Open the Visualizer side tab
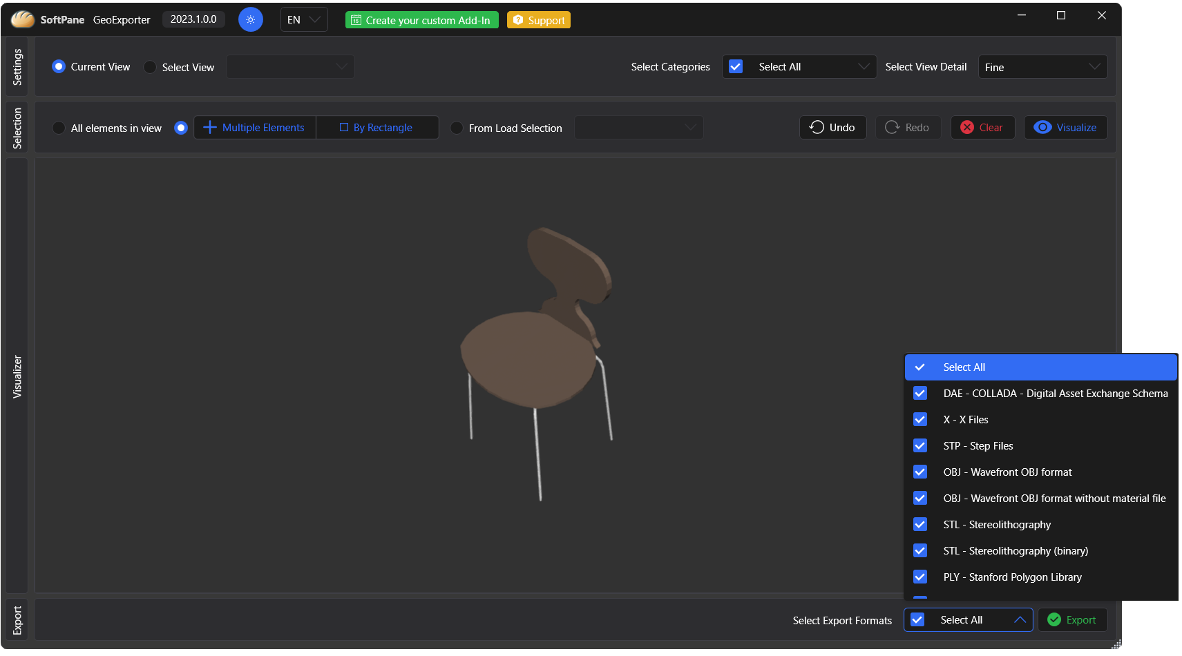Image resolution: width=1182 pixels, height=656 pixels. (17, 376)
